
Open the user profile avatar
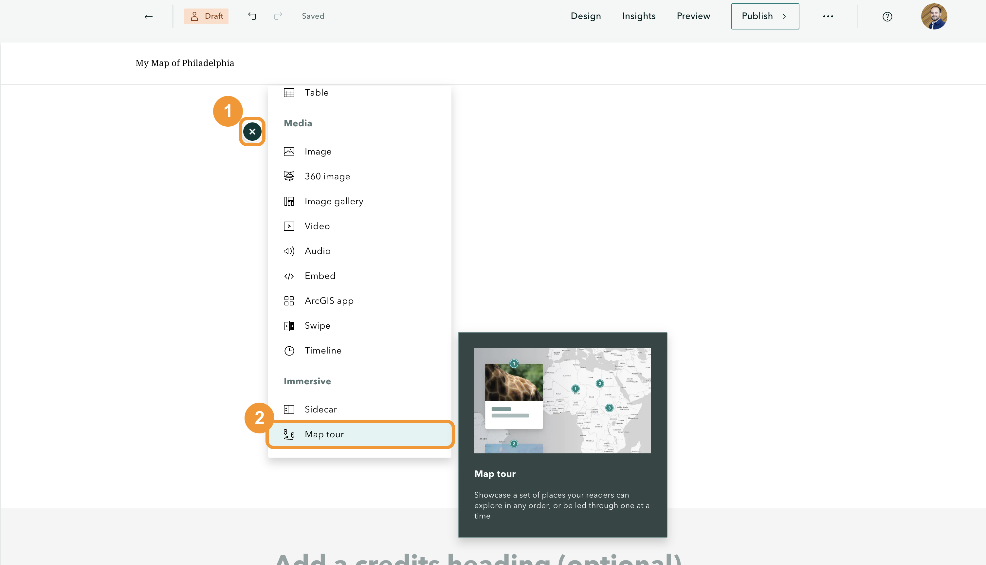tap(934, 16)
